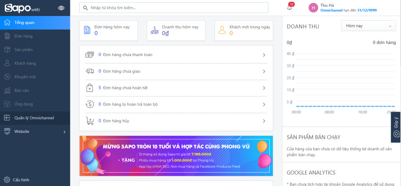The height and width of the screenshot is (186, 401).
Task: Expand Đơn hàng bị hoàn trả toàn bộ chevron
Action: 264,104
